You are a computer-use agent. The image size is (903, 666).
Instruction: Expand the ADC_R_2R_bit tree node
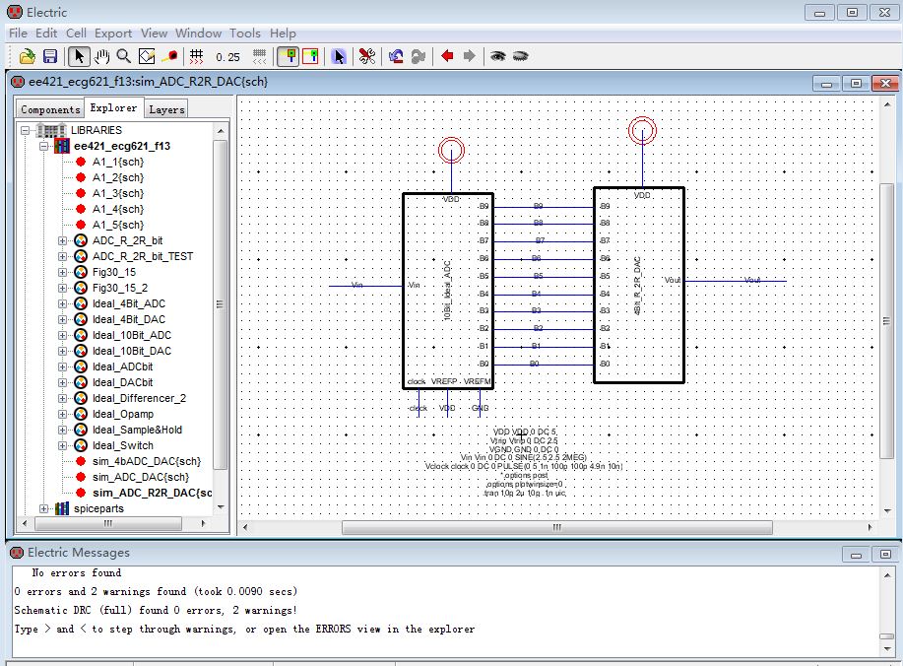pyautogui.click(x=63, y=240)
